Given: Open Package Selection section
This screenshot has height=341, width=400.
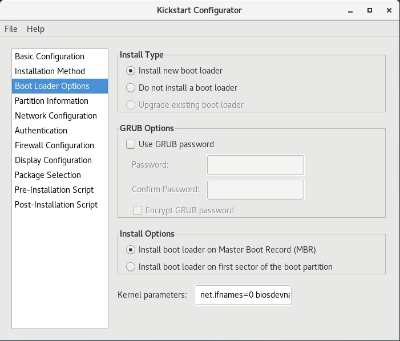Looking at the screenshot, I should coord(48,175).
